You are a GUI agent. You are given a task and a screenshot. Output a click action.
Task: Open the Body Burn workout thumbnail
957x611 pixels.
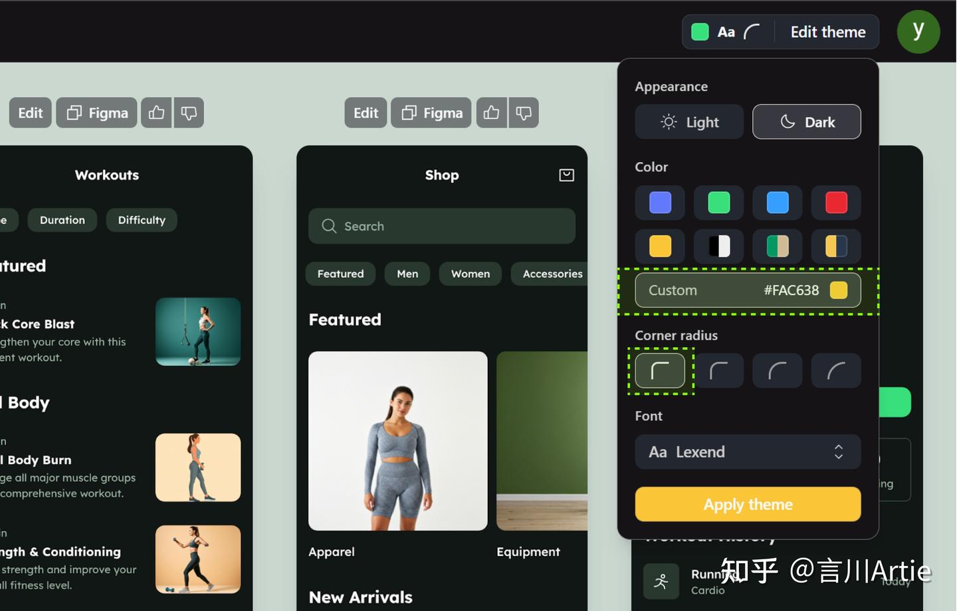pos(198,468)
